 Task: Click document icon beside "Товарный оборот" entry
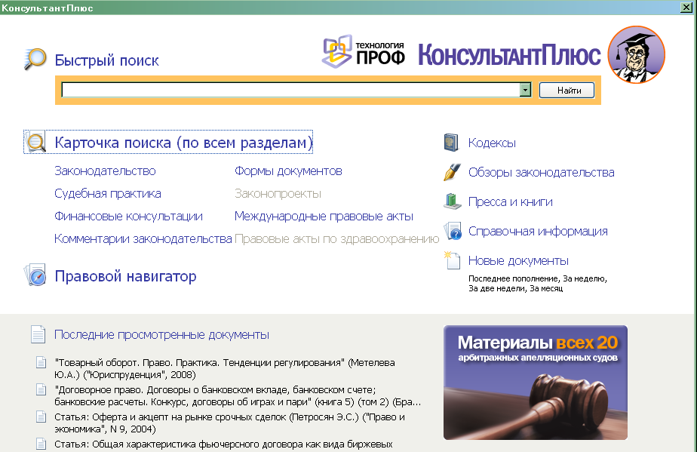click(41, 362)
